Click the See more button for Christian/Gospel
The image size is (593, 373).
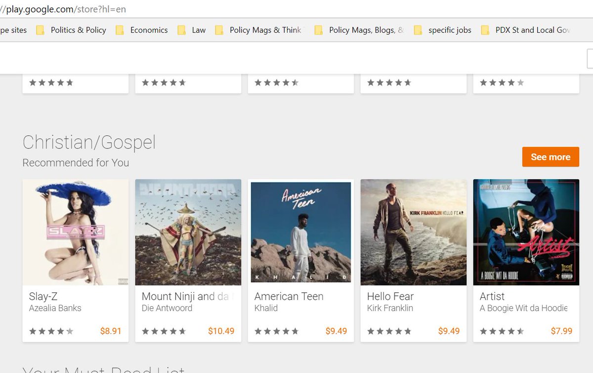click(x=551, y=157)
